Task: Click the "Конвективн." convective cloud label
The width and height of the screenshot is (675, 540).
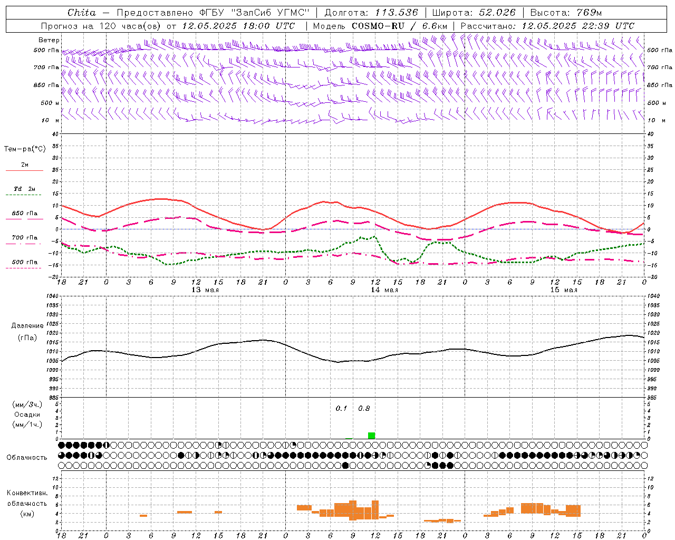Action: (x=27, y=493)
